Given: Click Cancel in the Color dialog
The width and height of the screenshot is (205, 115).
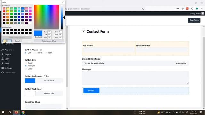Looking at the screenshot, I should coord(17,41).
